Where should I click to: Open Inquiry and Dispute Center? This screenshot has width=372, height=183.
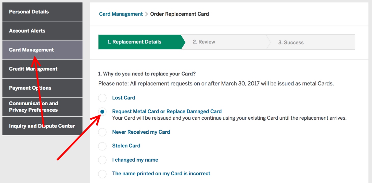pyautogui.click(x=42, y=126)
